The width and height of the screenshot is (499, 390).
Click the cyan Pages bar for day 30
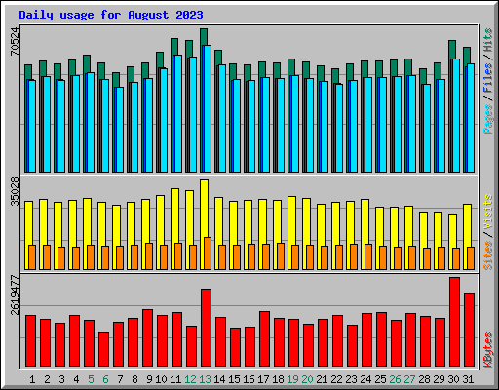[x=455, y=115]
